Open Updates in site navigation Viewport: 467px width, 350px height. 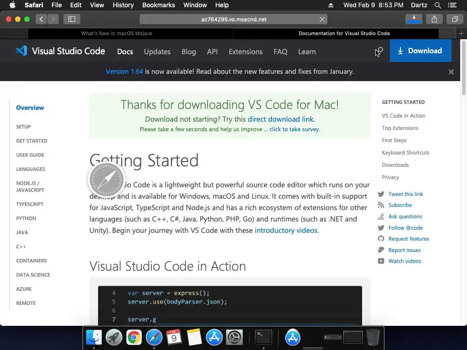pos(157,52)
